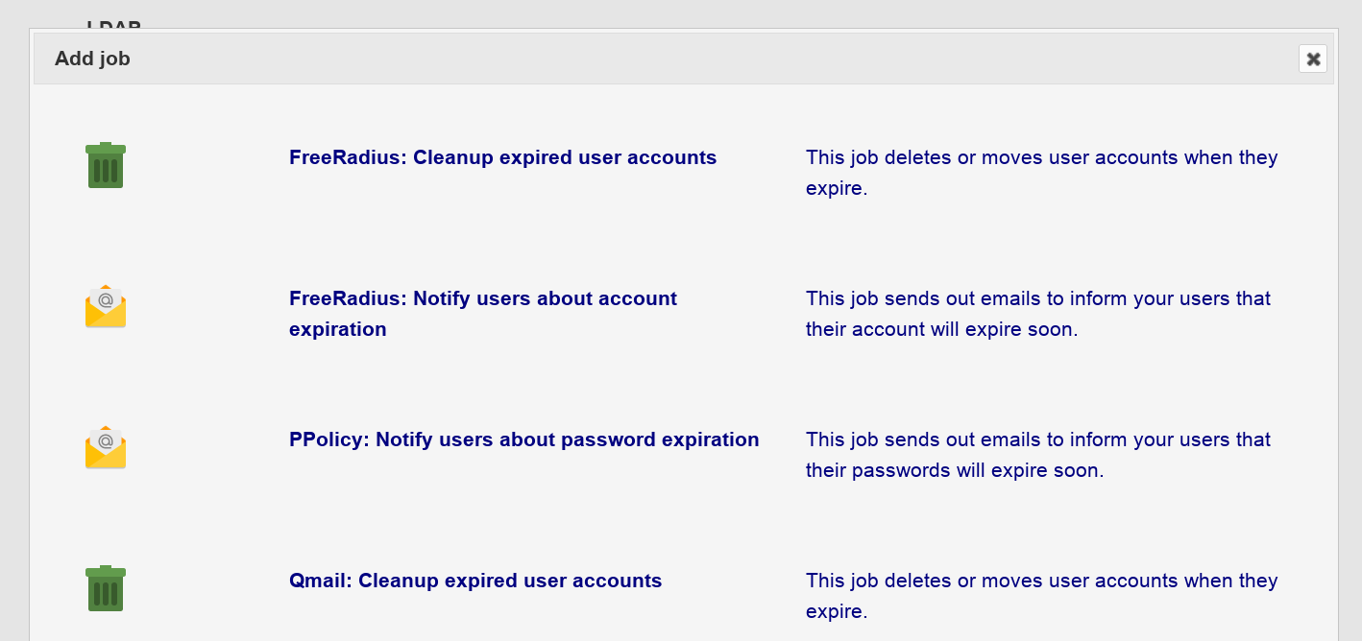Click the dimmed page left of the dialog
The height and width of the screenshot is (641, 1362).
coord(13,336)
